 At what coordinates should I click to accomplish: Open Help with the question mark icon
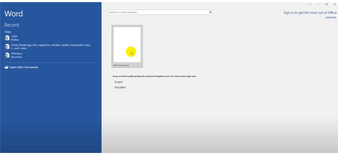coord(310,4)
